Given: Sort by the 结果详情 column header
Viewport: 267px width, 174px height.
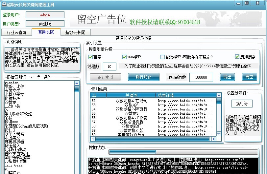Looking at the screenshot, I should coord(186,95).
